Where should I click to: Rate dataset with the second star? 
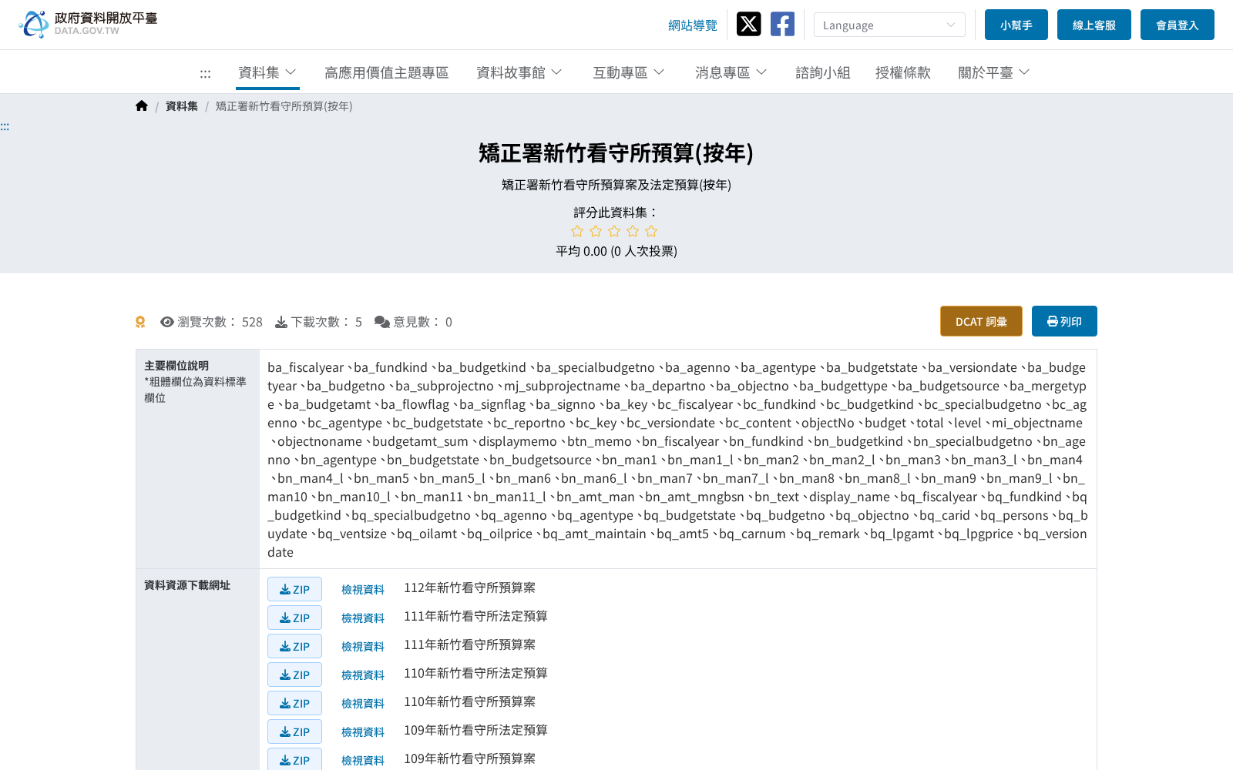click(x=596, y=231)
